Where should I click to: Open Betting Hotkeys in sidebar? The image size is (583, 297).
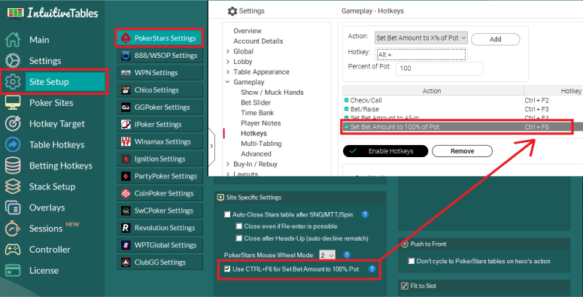(61, 165)
